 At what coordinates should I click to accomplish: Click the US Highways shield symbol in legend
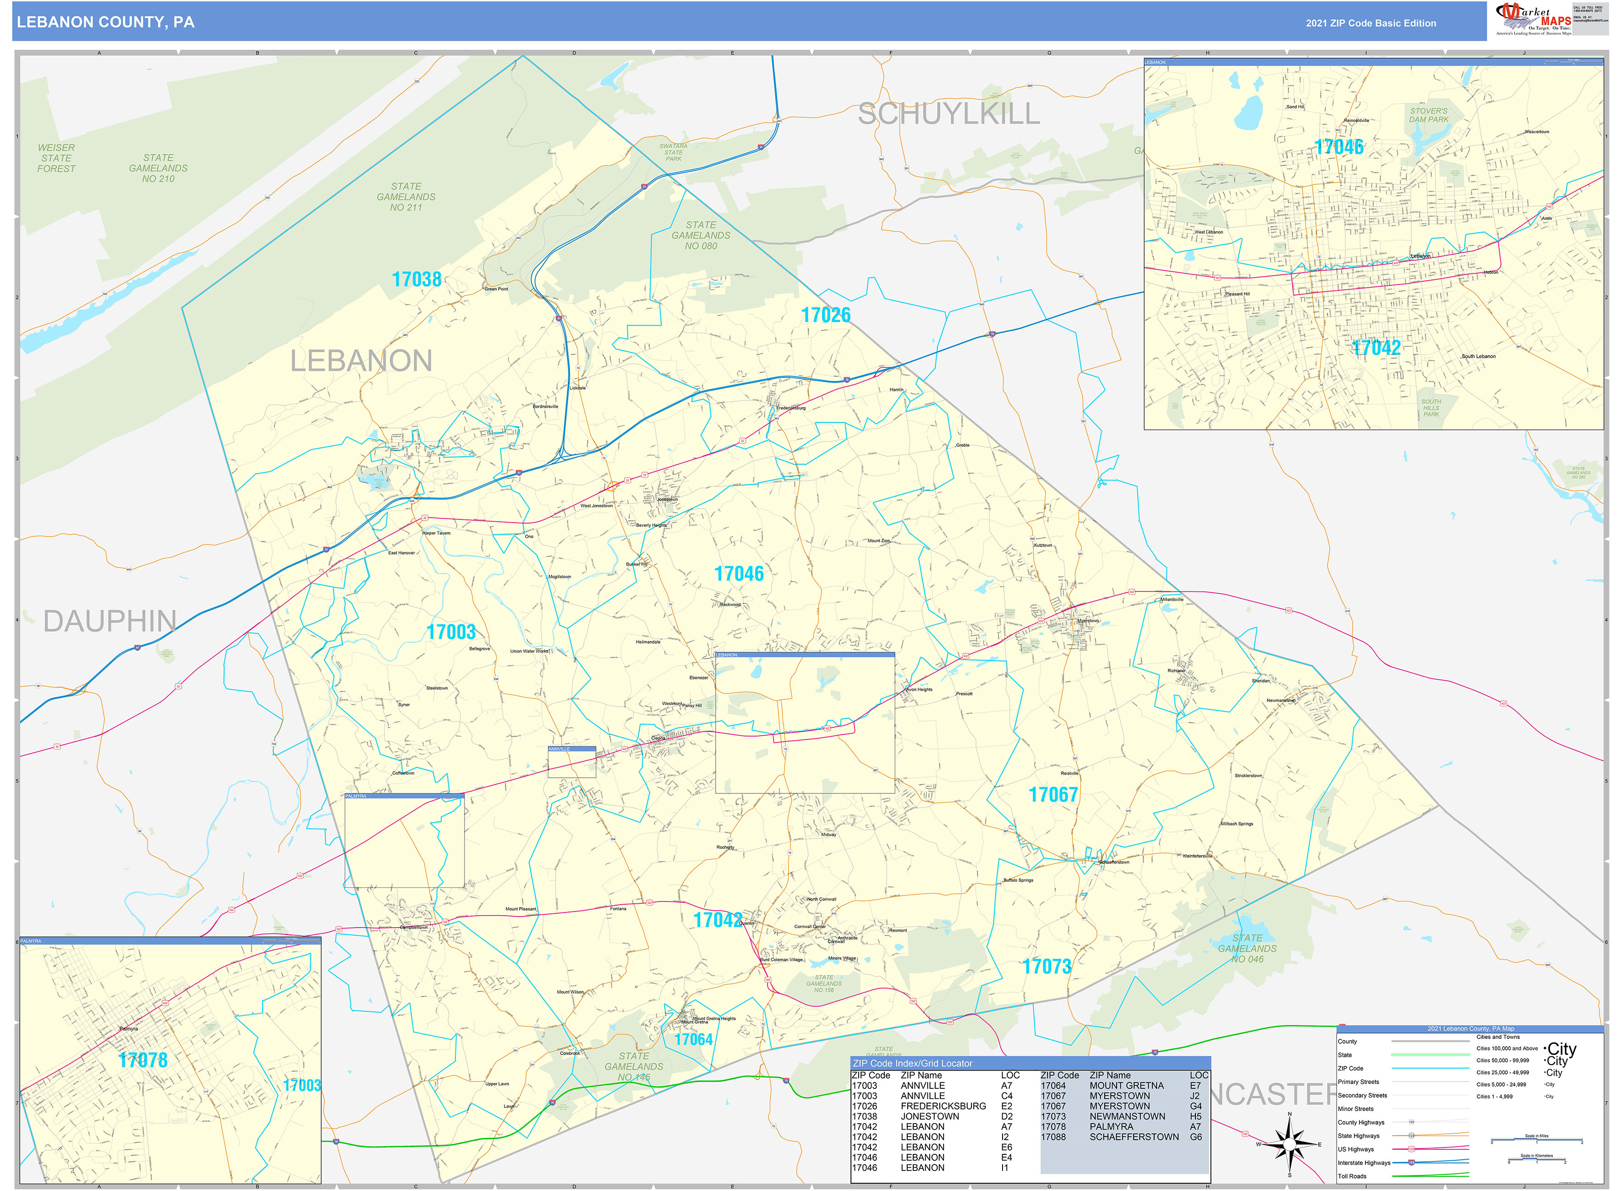tap(1411, 1148)
